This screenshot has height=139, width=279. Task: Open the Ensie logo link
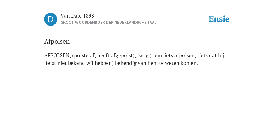click(219, 19)
